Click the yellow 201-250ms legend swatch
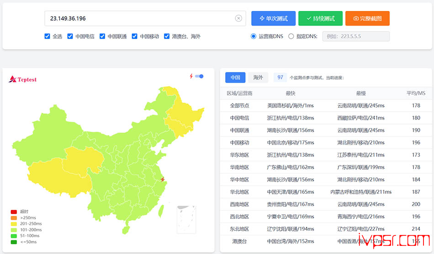 click(14, 224)
